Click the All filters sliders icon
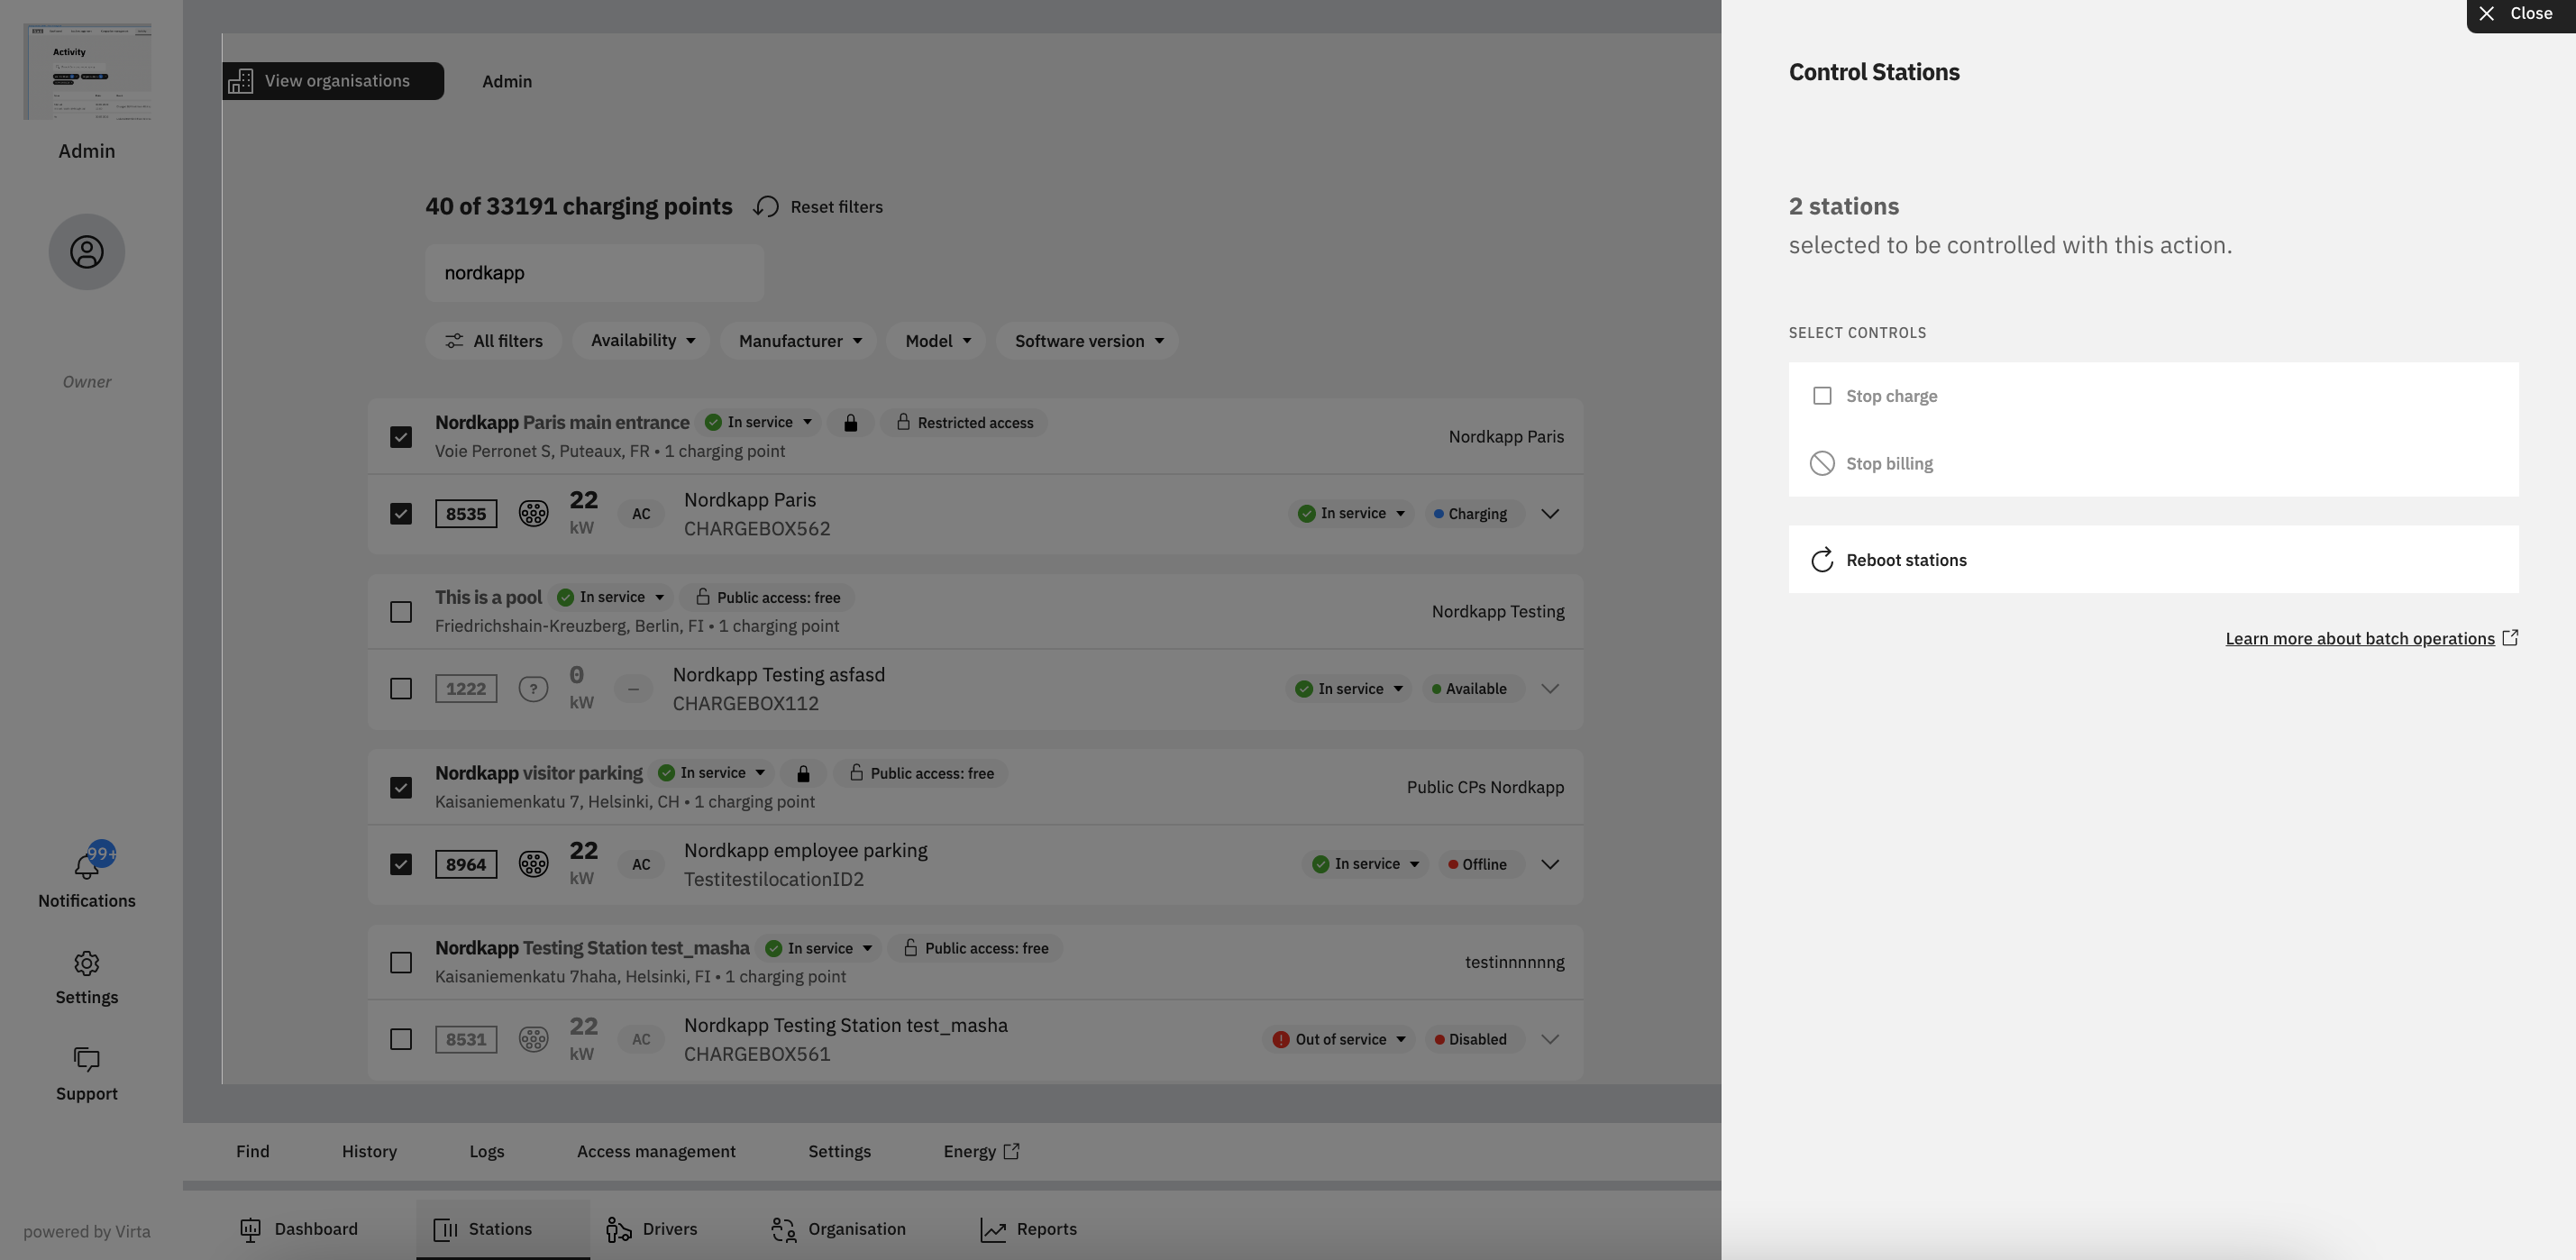Viewport: 2576px width, 1260px height. [454, 341]
